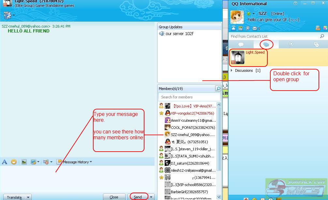The height and width of the screenshot is (200, 328).
Task: Click the Light.Speed group avatar in chat header
Action: [x=7, y=3]
